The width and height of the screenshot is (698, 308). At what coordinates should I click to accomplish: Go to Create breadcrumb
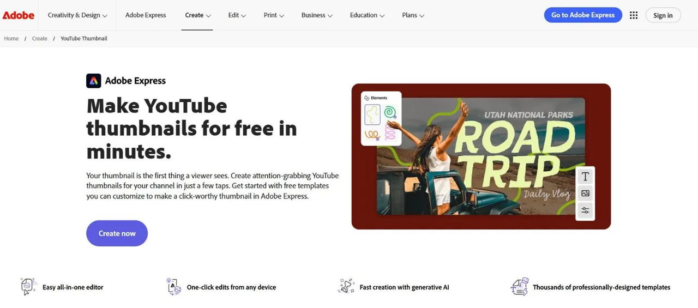[x=39, y=39]
